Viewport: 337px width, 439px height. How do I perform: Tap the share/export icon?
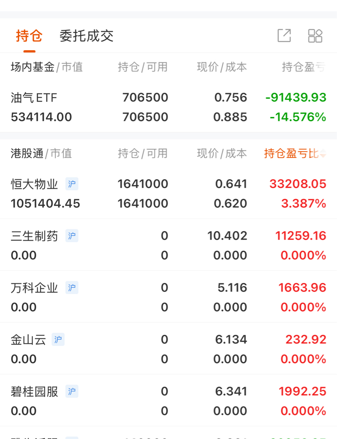(284, 36)
